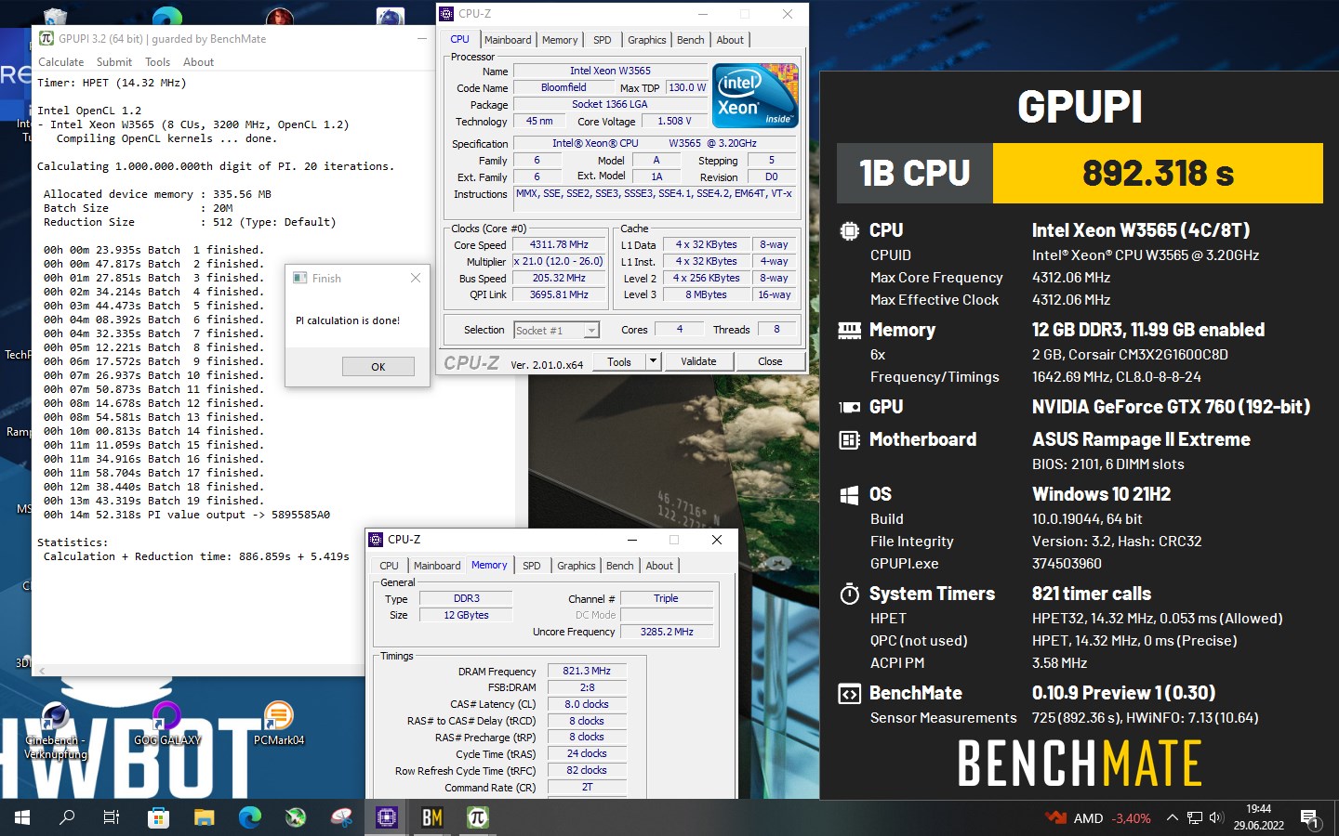The image size is (1339, 836).
Task: Click the BenchMate code-bracket icon in the panel
Action: pos(849,694)
